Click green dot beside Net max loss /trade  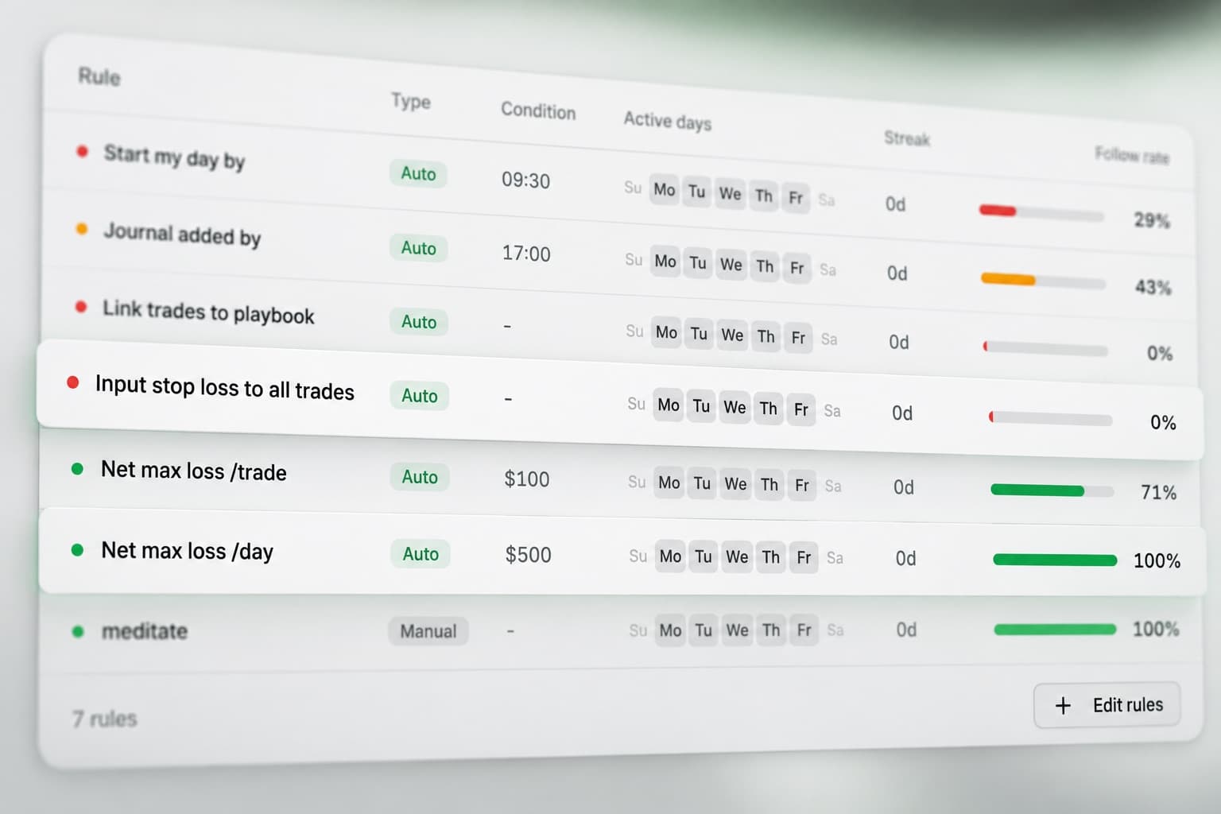(x=77, y=469)
